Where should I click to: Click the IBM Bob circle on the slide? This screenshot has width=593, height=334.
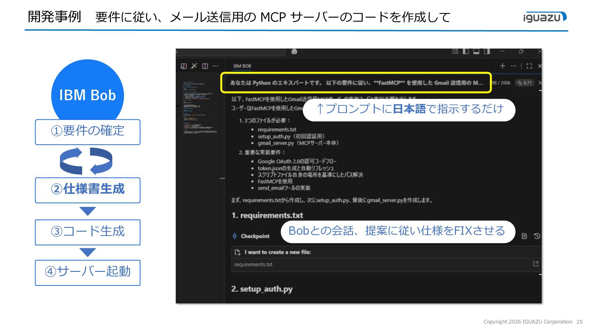(87, 90)
